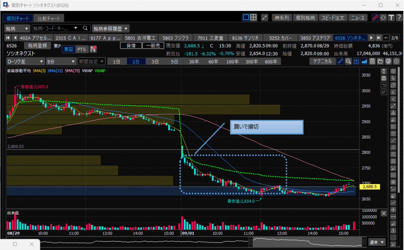Click the save floppy disk icon

[x=372, y=61]
